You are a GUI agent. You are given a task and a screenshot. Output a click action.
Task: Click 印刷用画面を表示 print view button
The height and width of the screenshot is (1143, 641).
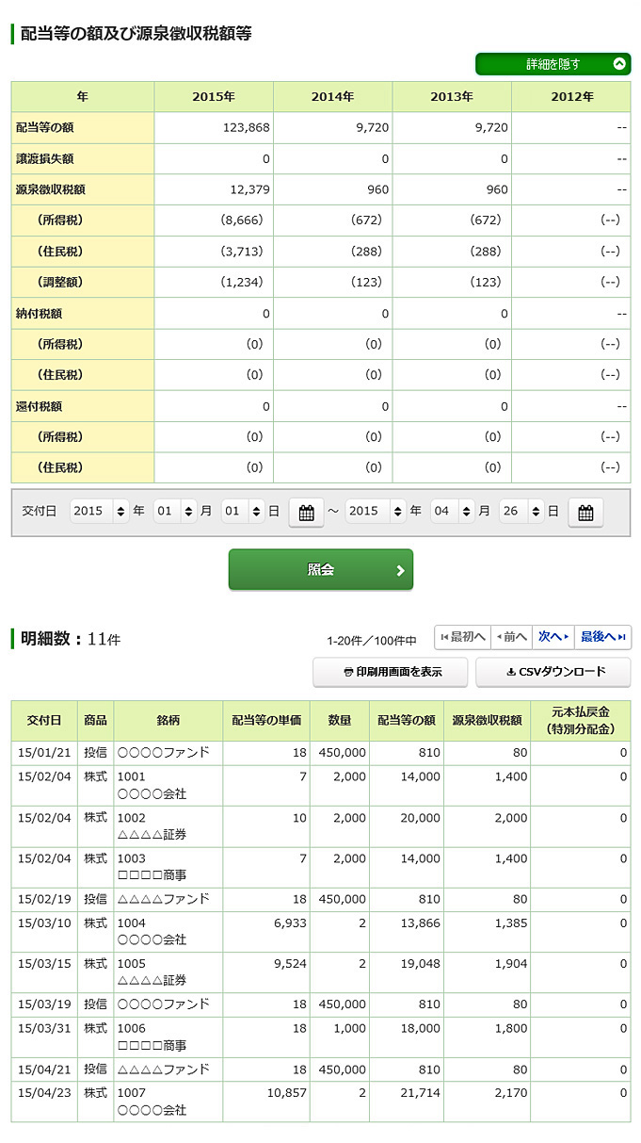tap(391, 672)
